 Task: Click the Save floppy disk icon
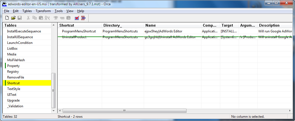coord(20,18)
